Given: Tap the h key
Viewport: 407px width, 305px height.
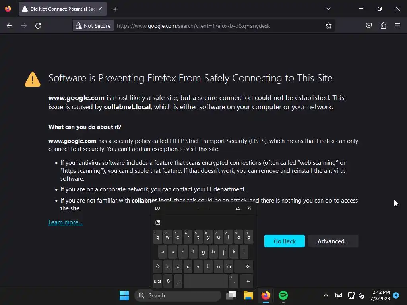Looking at the screenshot, I should point(213,251).
